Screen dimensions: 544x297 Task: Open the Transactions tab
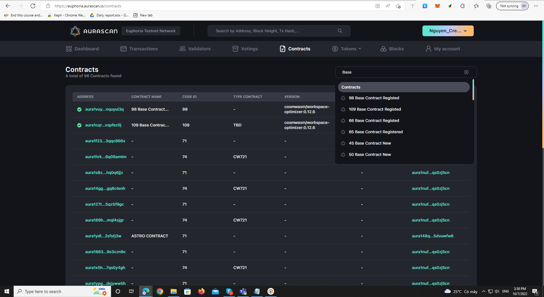pos(139,49)
